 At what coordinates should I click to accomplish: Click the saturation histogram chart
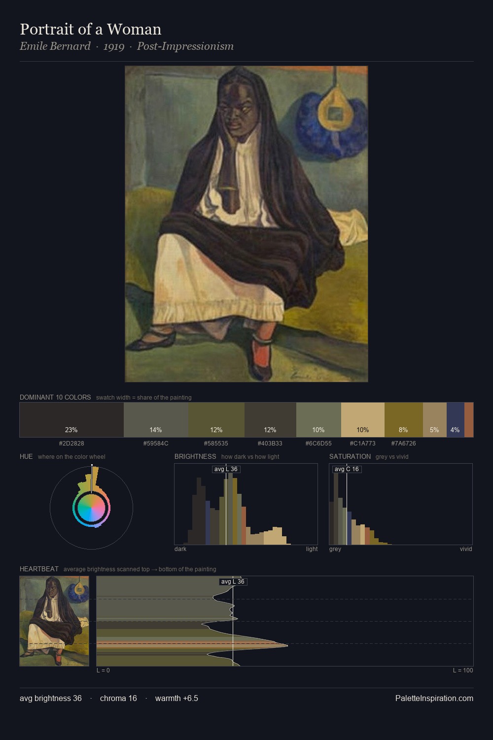401,504
